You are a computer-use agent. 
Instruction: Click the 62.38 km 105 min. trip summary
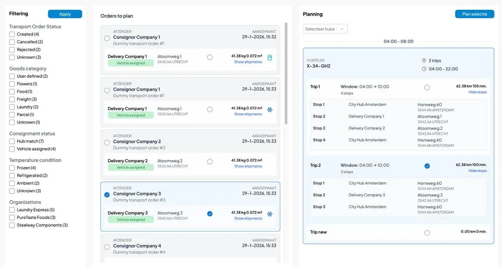point(471,86)
